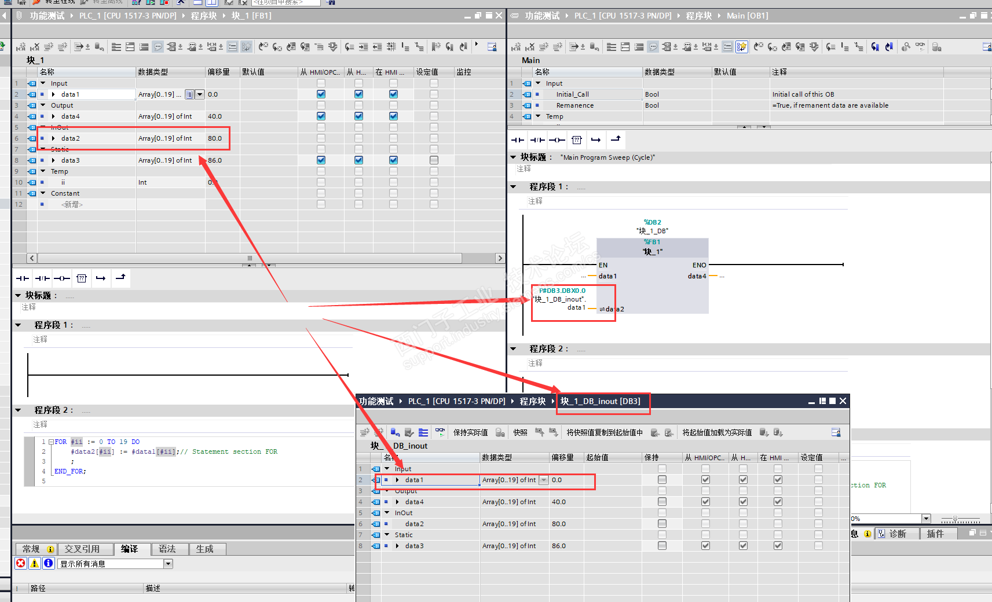
Task: Check HMI/OPC accessible for data2 in 块_1
Action: (x=321, y=138)
